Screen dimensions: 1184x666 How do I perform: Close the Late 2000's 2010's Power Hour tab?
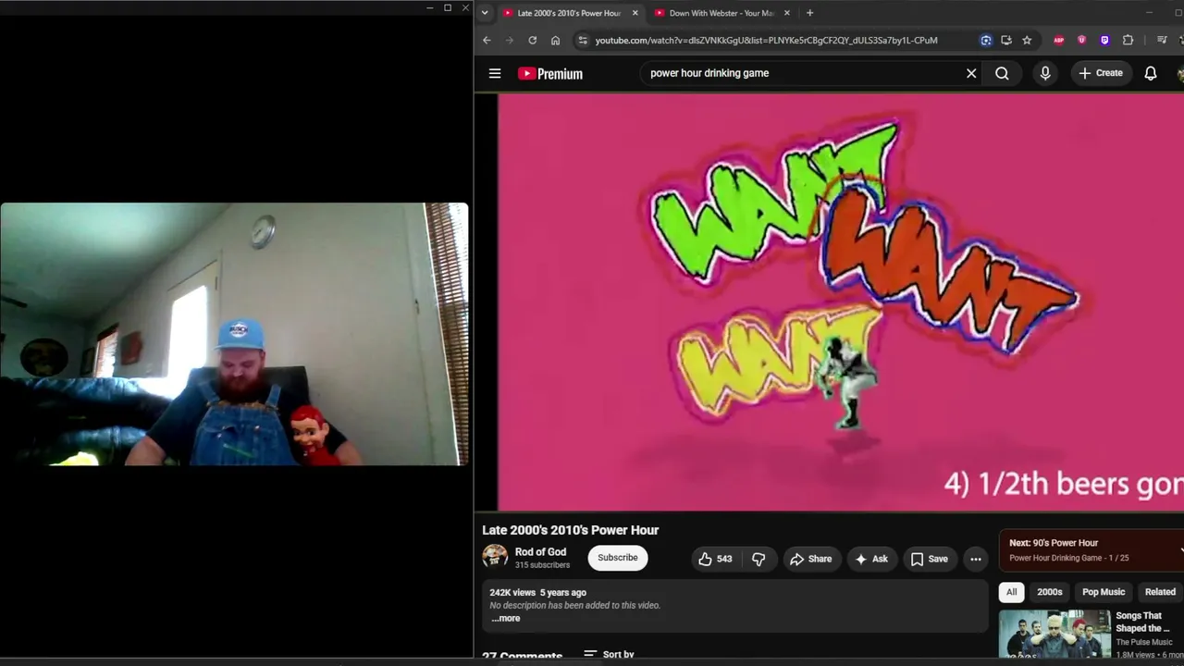(x=635, y=13)
